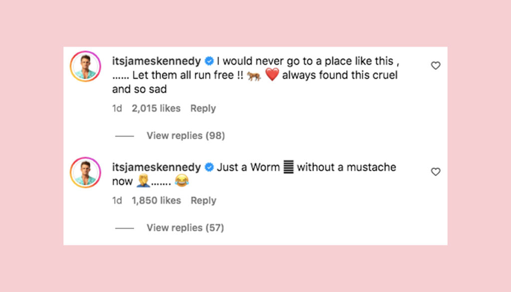Reply to the 'Just a Worm' comment
Image resolution: width=511 pixels, height=292 pixels.
(x=203, y=200)
